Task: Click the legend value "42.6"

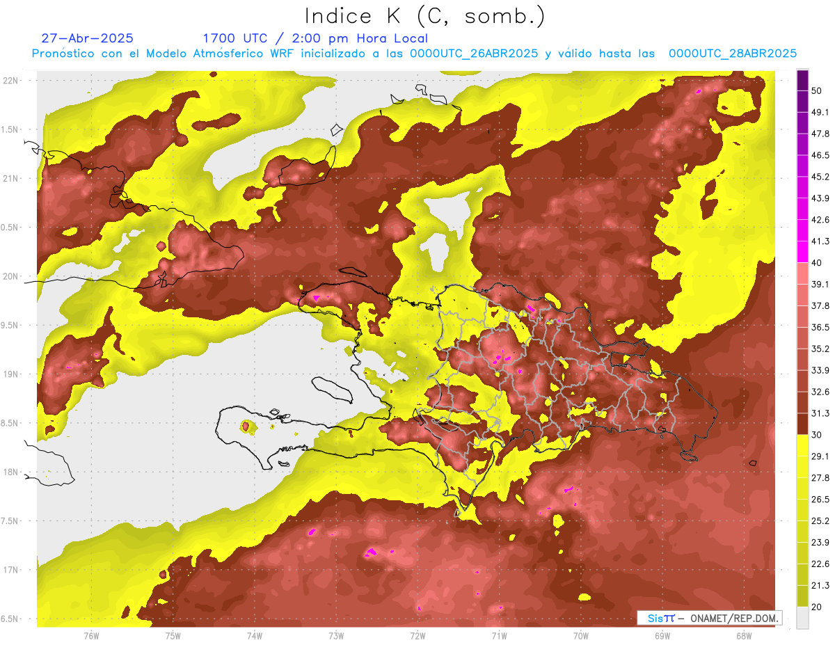Action: pyautogui.click(x=820, y=220)
